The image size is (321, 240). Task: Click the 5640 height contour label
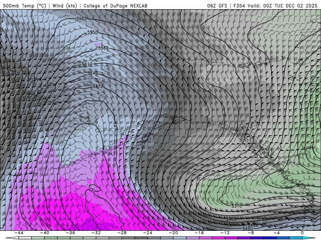coord(93,73)
